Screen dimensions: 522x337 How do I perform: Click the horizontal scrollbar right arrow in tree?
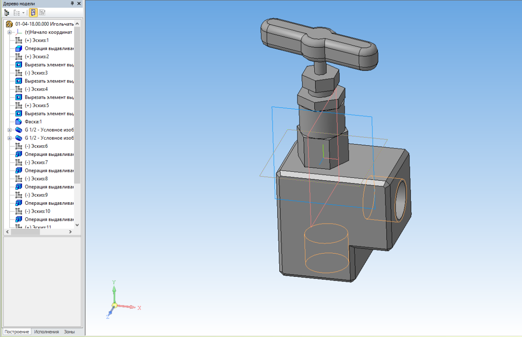[71, 232]
